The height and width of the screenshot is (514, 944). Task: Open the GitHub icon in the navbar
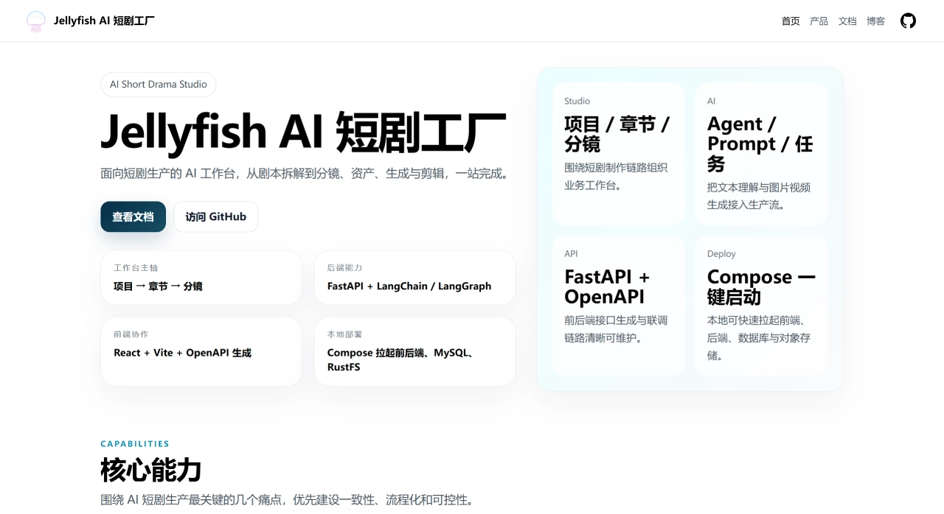[908, 21]
